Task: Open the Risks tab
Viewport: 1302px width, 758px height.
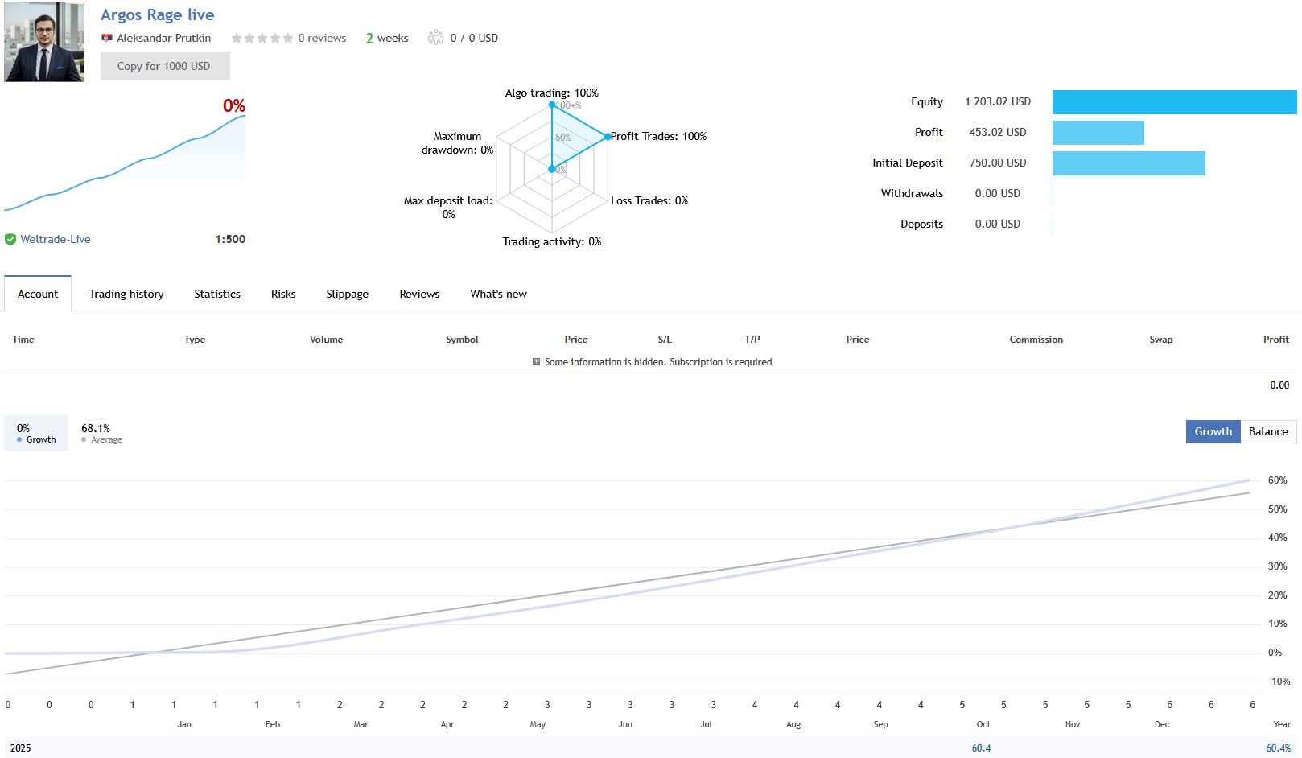Action: tap(283, 294)
